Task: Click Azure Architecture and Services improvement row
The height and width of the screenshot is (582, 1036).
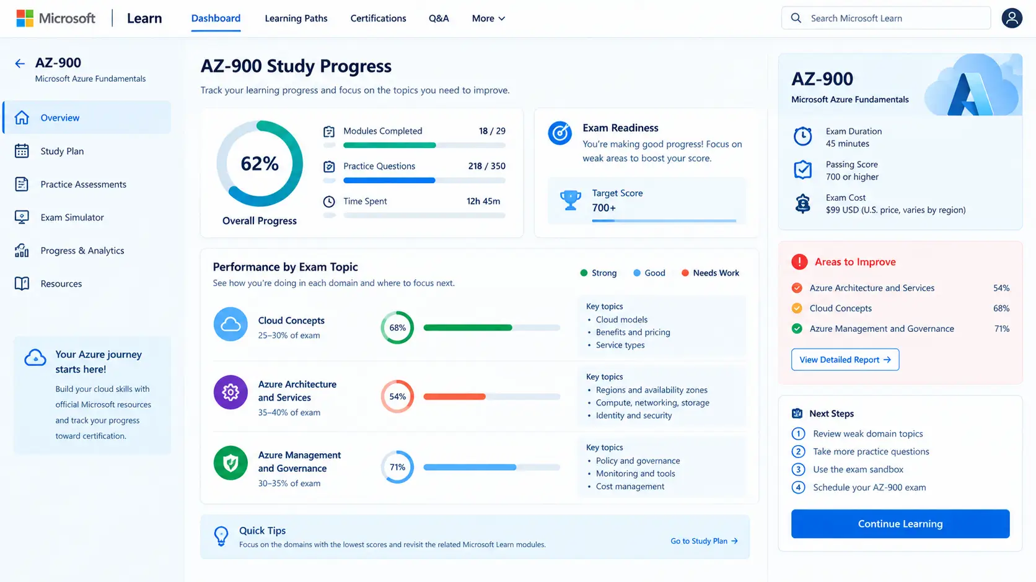Action: pyautogui.click(x=900, y=288)
